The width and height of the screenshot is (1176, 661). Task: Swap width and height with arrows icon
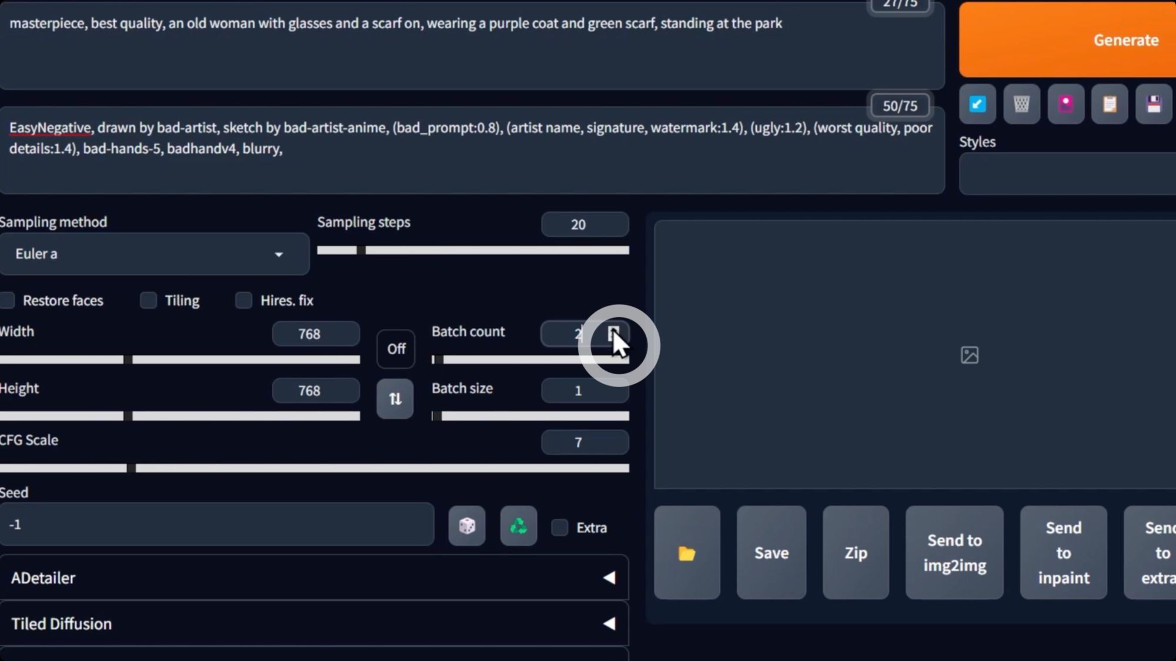(395, 399)
